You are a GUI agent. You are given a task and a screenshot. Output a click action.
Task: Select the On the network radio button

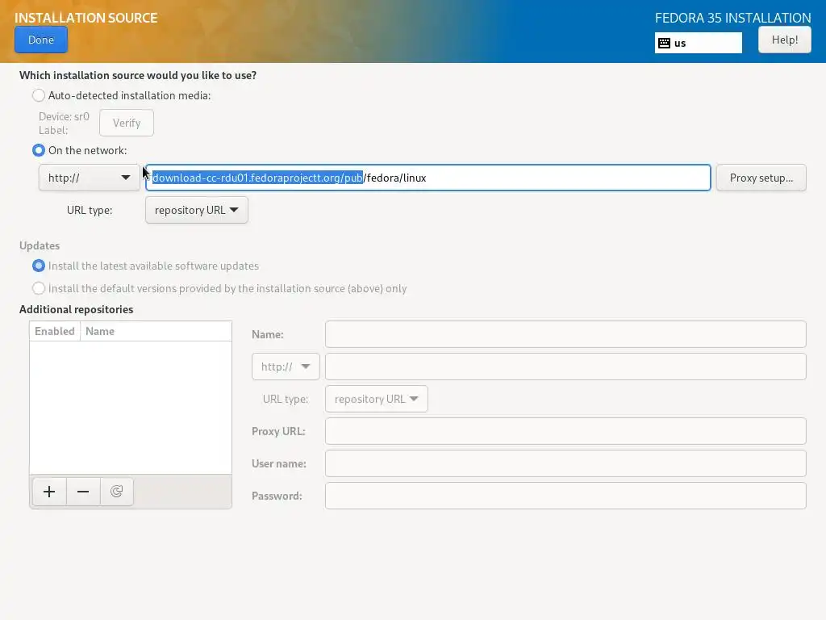[x=39, y=150]
